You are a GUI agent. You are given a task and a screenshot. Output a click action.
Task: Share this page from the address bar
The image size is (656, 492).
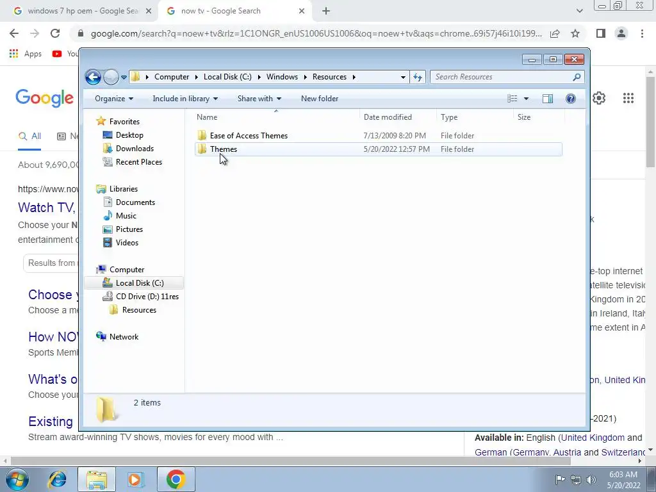tap(555, 33)
